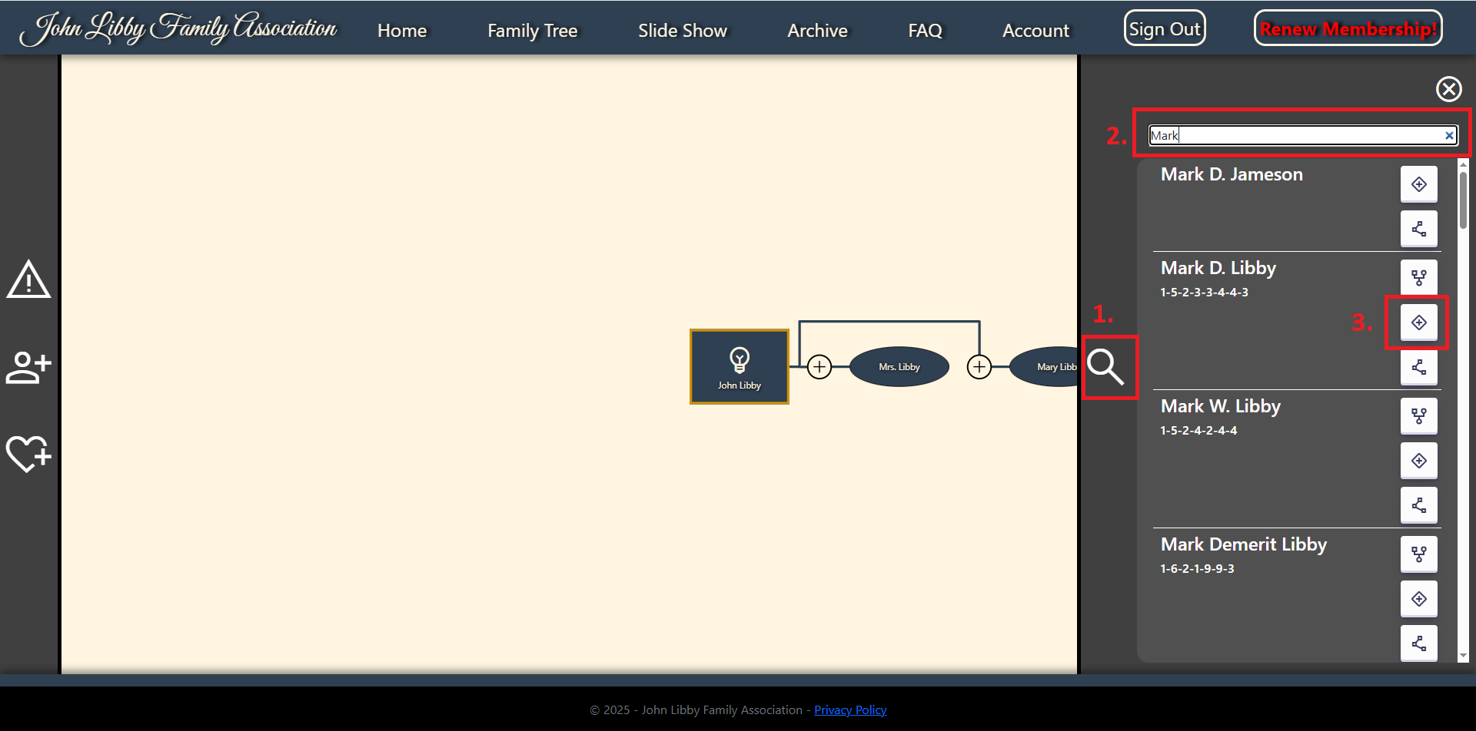This screenshot has height=731, width=1476.
Task: Show the descendant tree for Mark W. Libby
Action: tap(1419, 415)
